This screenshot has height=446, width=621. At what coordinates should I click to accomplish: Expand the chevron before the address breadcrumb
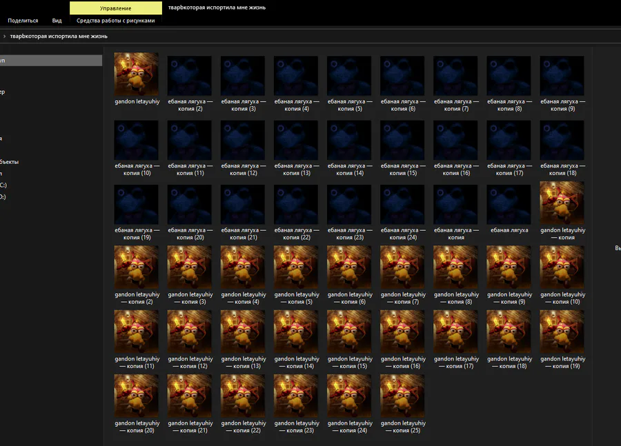click(x=4, y=36)
